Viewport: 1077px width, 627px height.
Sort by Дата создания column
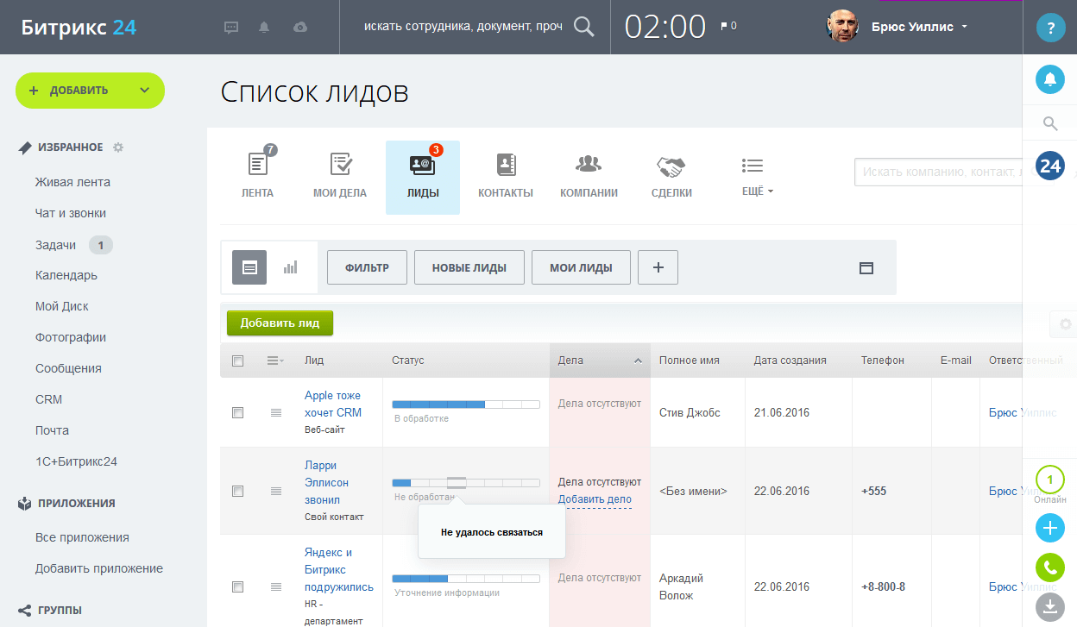pos(790,361)
